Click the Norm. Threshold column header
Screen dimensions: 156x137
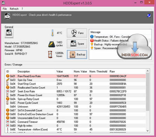(x=98, y=71)
